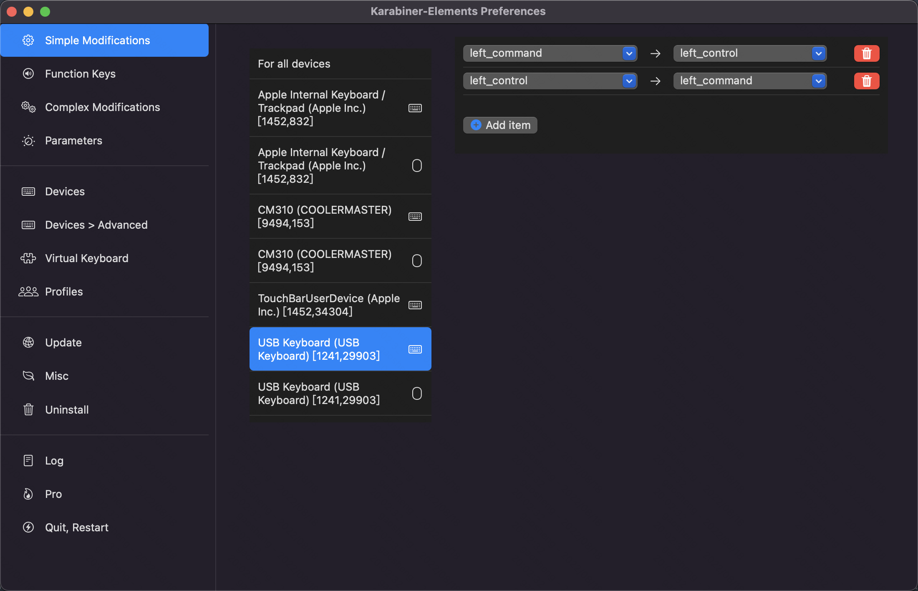This screenshot has width=918, height=591.
Task: Open Devices > Advanced settings
Action: [x=104, y=225]
